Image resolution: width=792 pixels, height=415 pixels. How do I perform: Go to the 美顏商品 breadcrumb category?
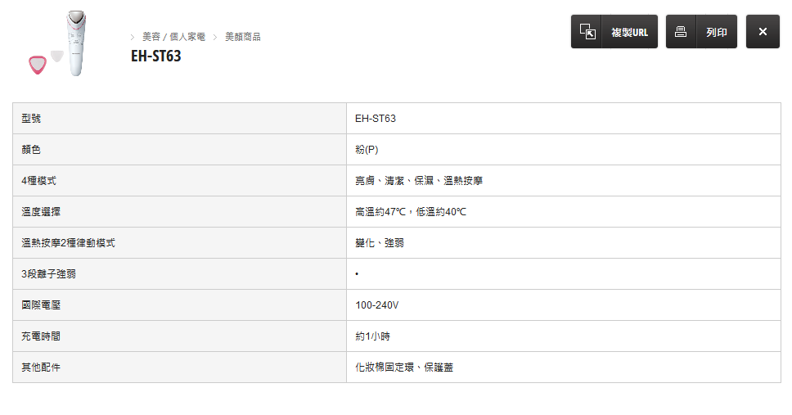(x=242, y=37)
